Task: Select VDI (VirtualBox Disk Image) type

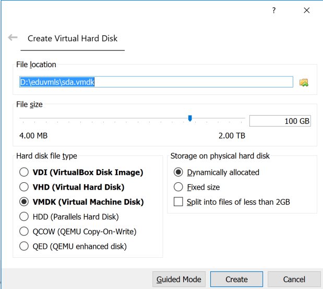Action: (24, 172)
